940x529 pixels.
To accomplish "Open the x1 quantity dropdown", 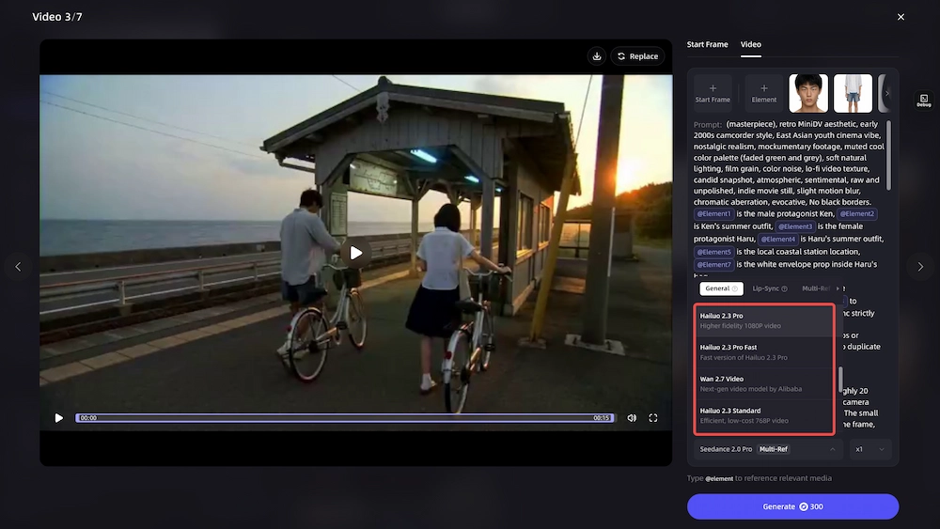I will tap(870, 449).
